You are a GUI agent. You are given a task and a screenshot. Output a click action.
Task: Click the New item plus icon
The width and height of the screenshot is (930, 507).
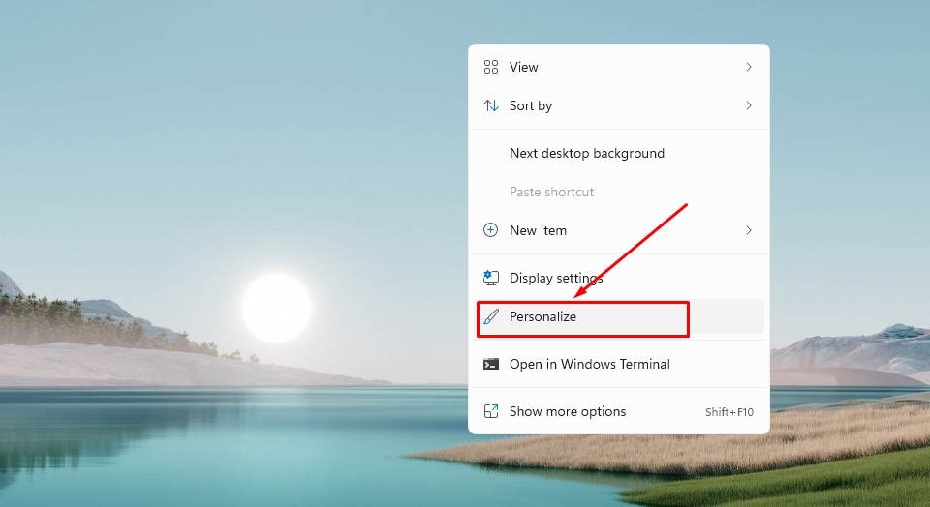[490, 230]
